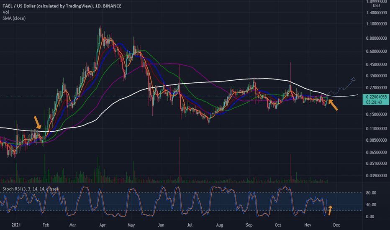Click the 1.40000000 price axis label

[376, 13]
